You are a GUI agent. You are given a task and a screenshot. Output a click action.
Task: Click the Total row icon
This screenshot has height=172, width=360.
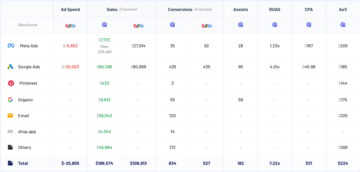10,163
